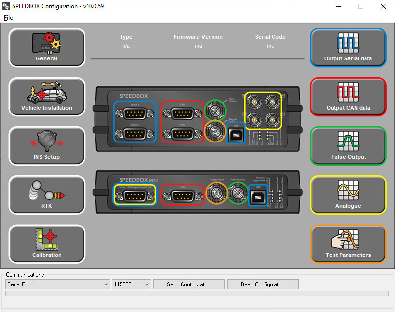Click the yellow antenna connectors on SPEEDBOX
Screen dimensions: 395x312
point(263,111)
